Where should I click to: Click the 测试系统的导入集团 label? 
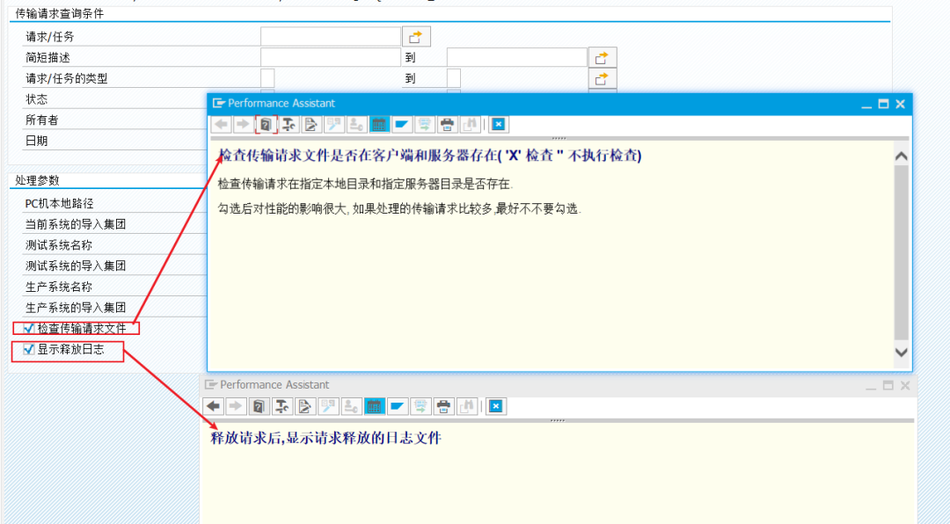pyautogui.click(x=75, y=266)
